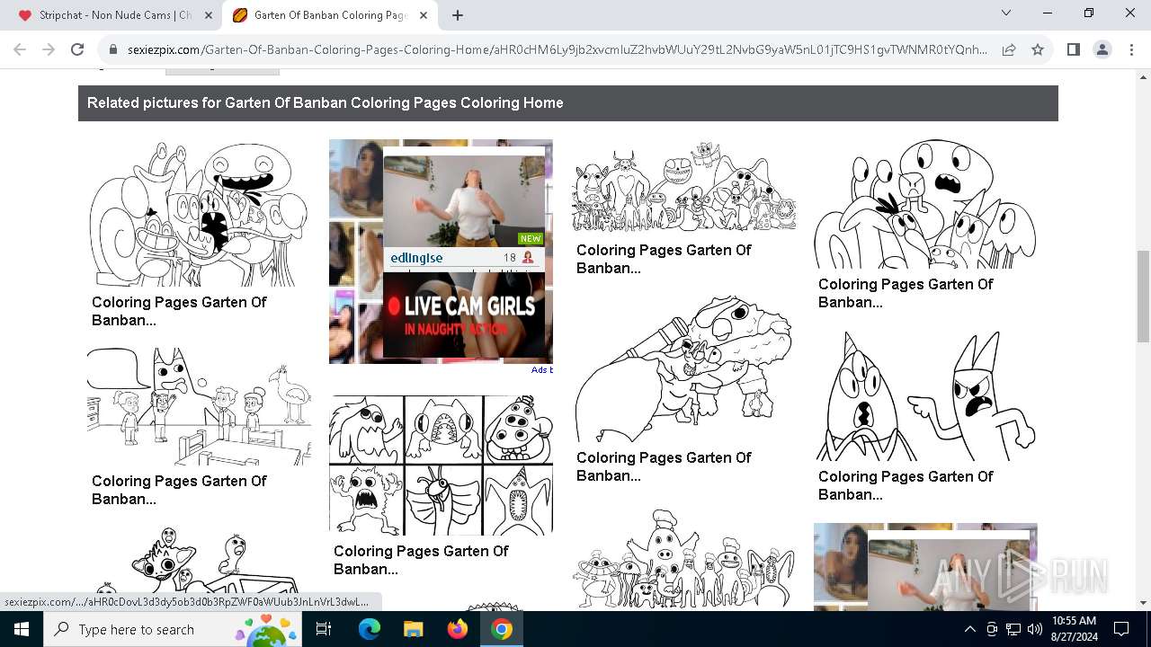View site information lock icon

(113, 50)
